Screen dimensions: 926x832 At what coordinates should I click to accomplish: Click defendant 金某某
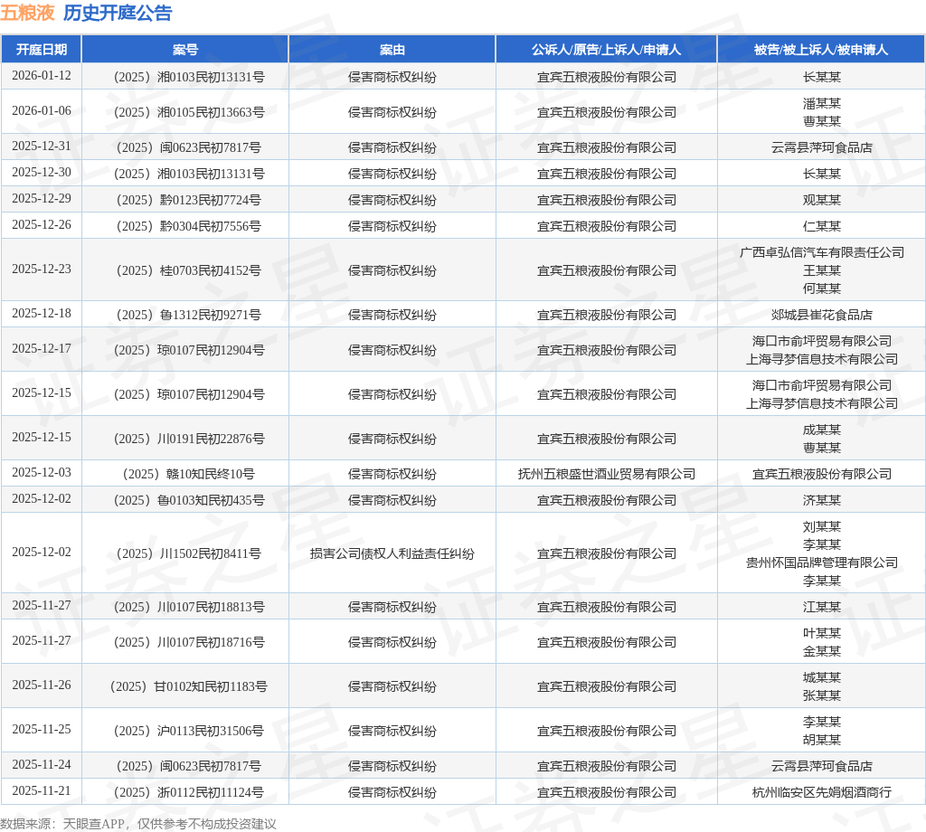click(x=821, y=651)
